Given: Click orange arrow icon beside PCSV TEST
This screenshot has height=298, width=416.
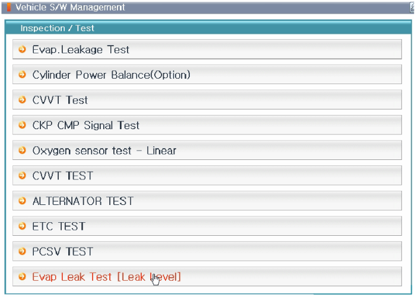Looking at the screenshot, I should pos(23,251).
